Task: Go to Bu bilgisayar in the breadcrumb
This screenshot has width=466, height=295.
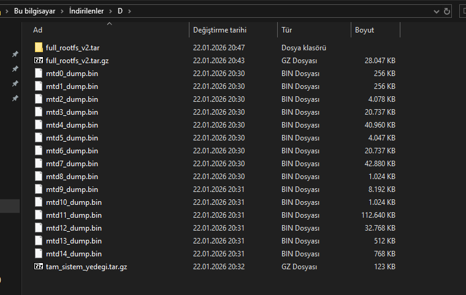Action: coord(34,11)
